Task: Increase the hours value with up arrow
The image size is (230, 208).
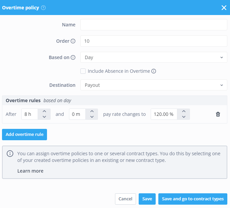Action: (44, 111)
